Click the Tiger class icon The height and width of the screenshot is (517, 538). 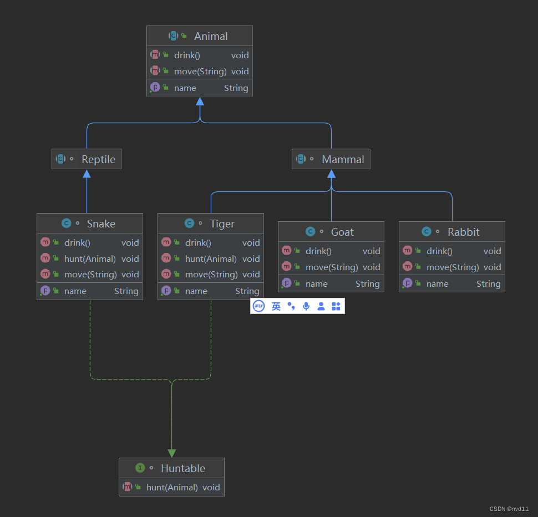click(x=189, y=224)
